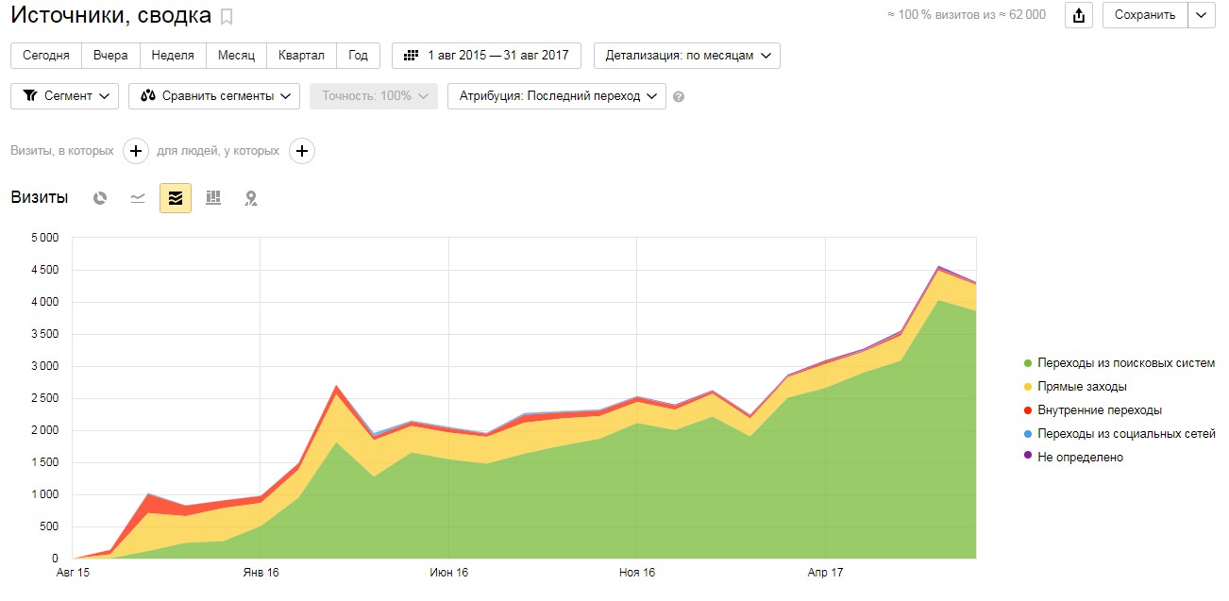
Task: Select the Сегодня period tab
Action: click(46, 56)
